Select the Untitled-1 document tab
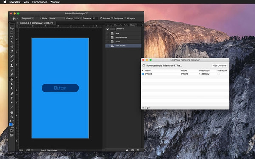Image resolution: width=255 pixels, height=159 pixels. 36,23
